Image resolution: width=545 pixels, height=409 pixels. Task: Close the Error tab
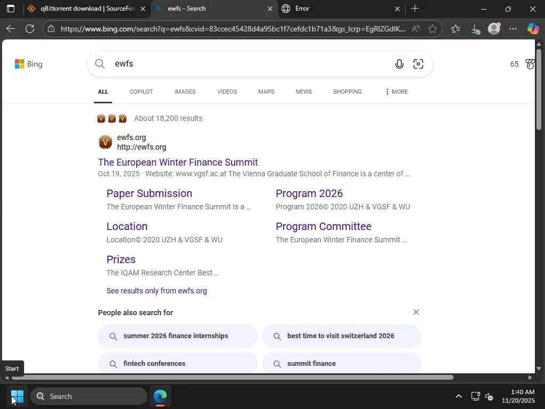(397, 9)
